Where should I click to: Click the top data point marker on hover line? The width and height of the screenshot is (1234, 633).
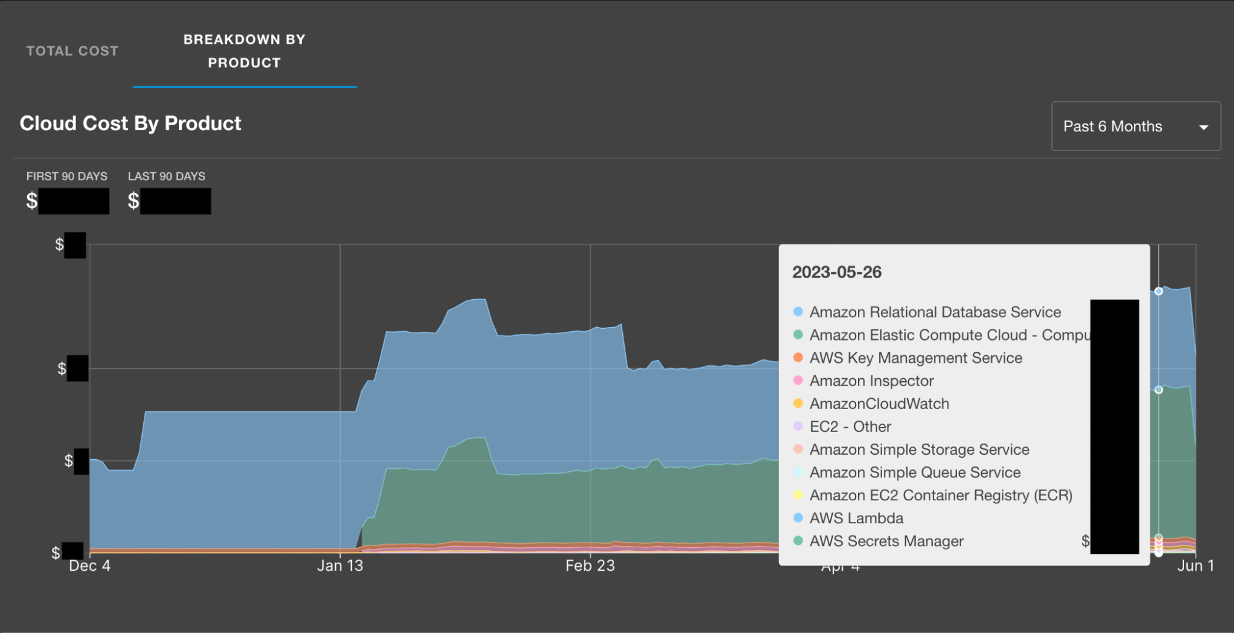(1159, 291)
